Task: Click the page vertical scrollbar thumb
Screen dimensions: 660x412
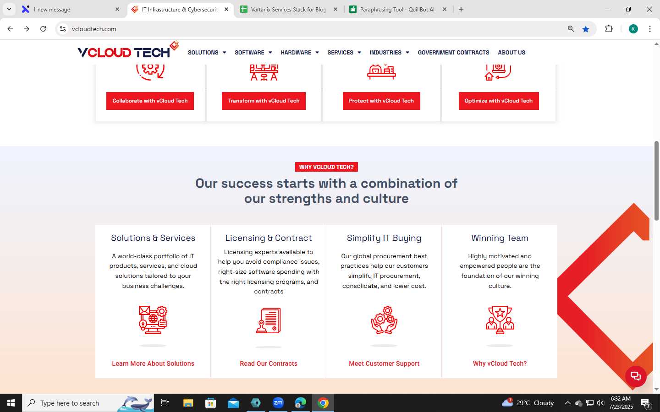Action: point(656,181)
